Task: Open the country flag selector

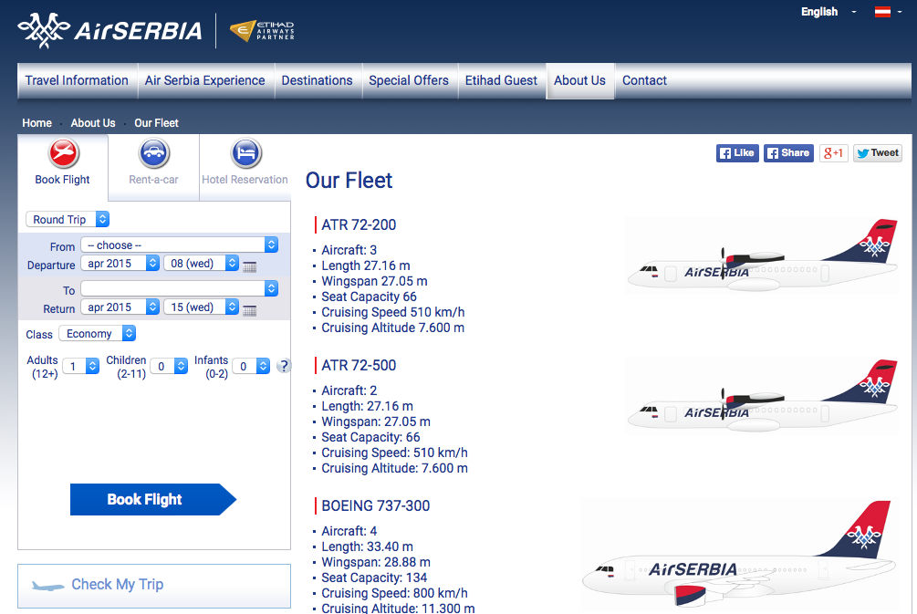Action: (888, 12)
